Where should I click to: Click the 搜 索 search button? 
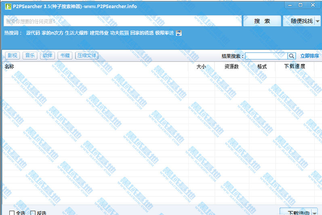[x=262, y=21]
